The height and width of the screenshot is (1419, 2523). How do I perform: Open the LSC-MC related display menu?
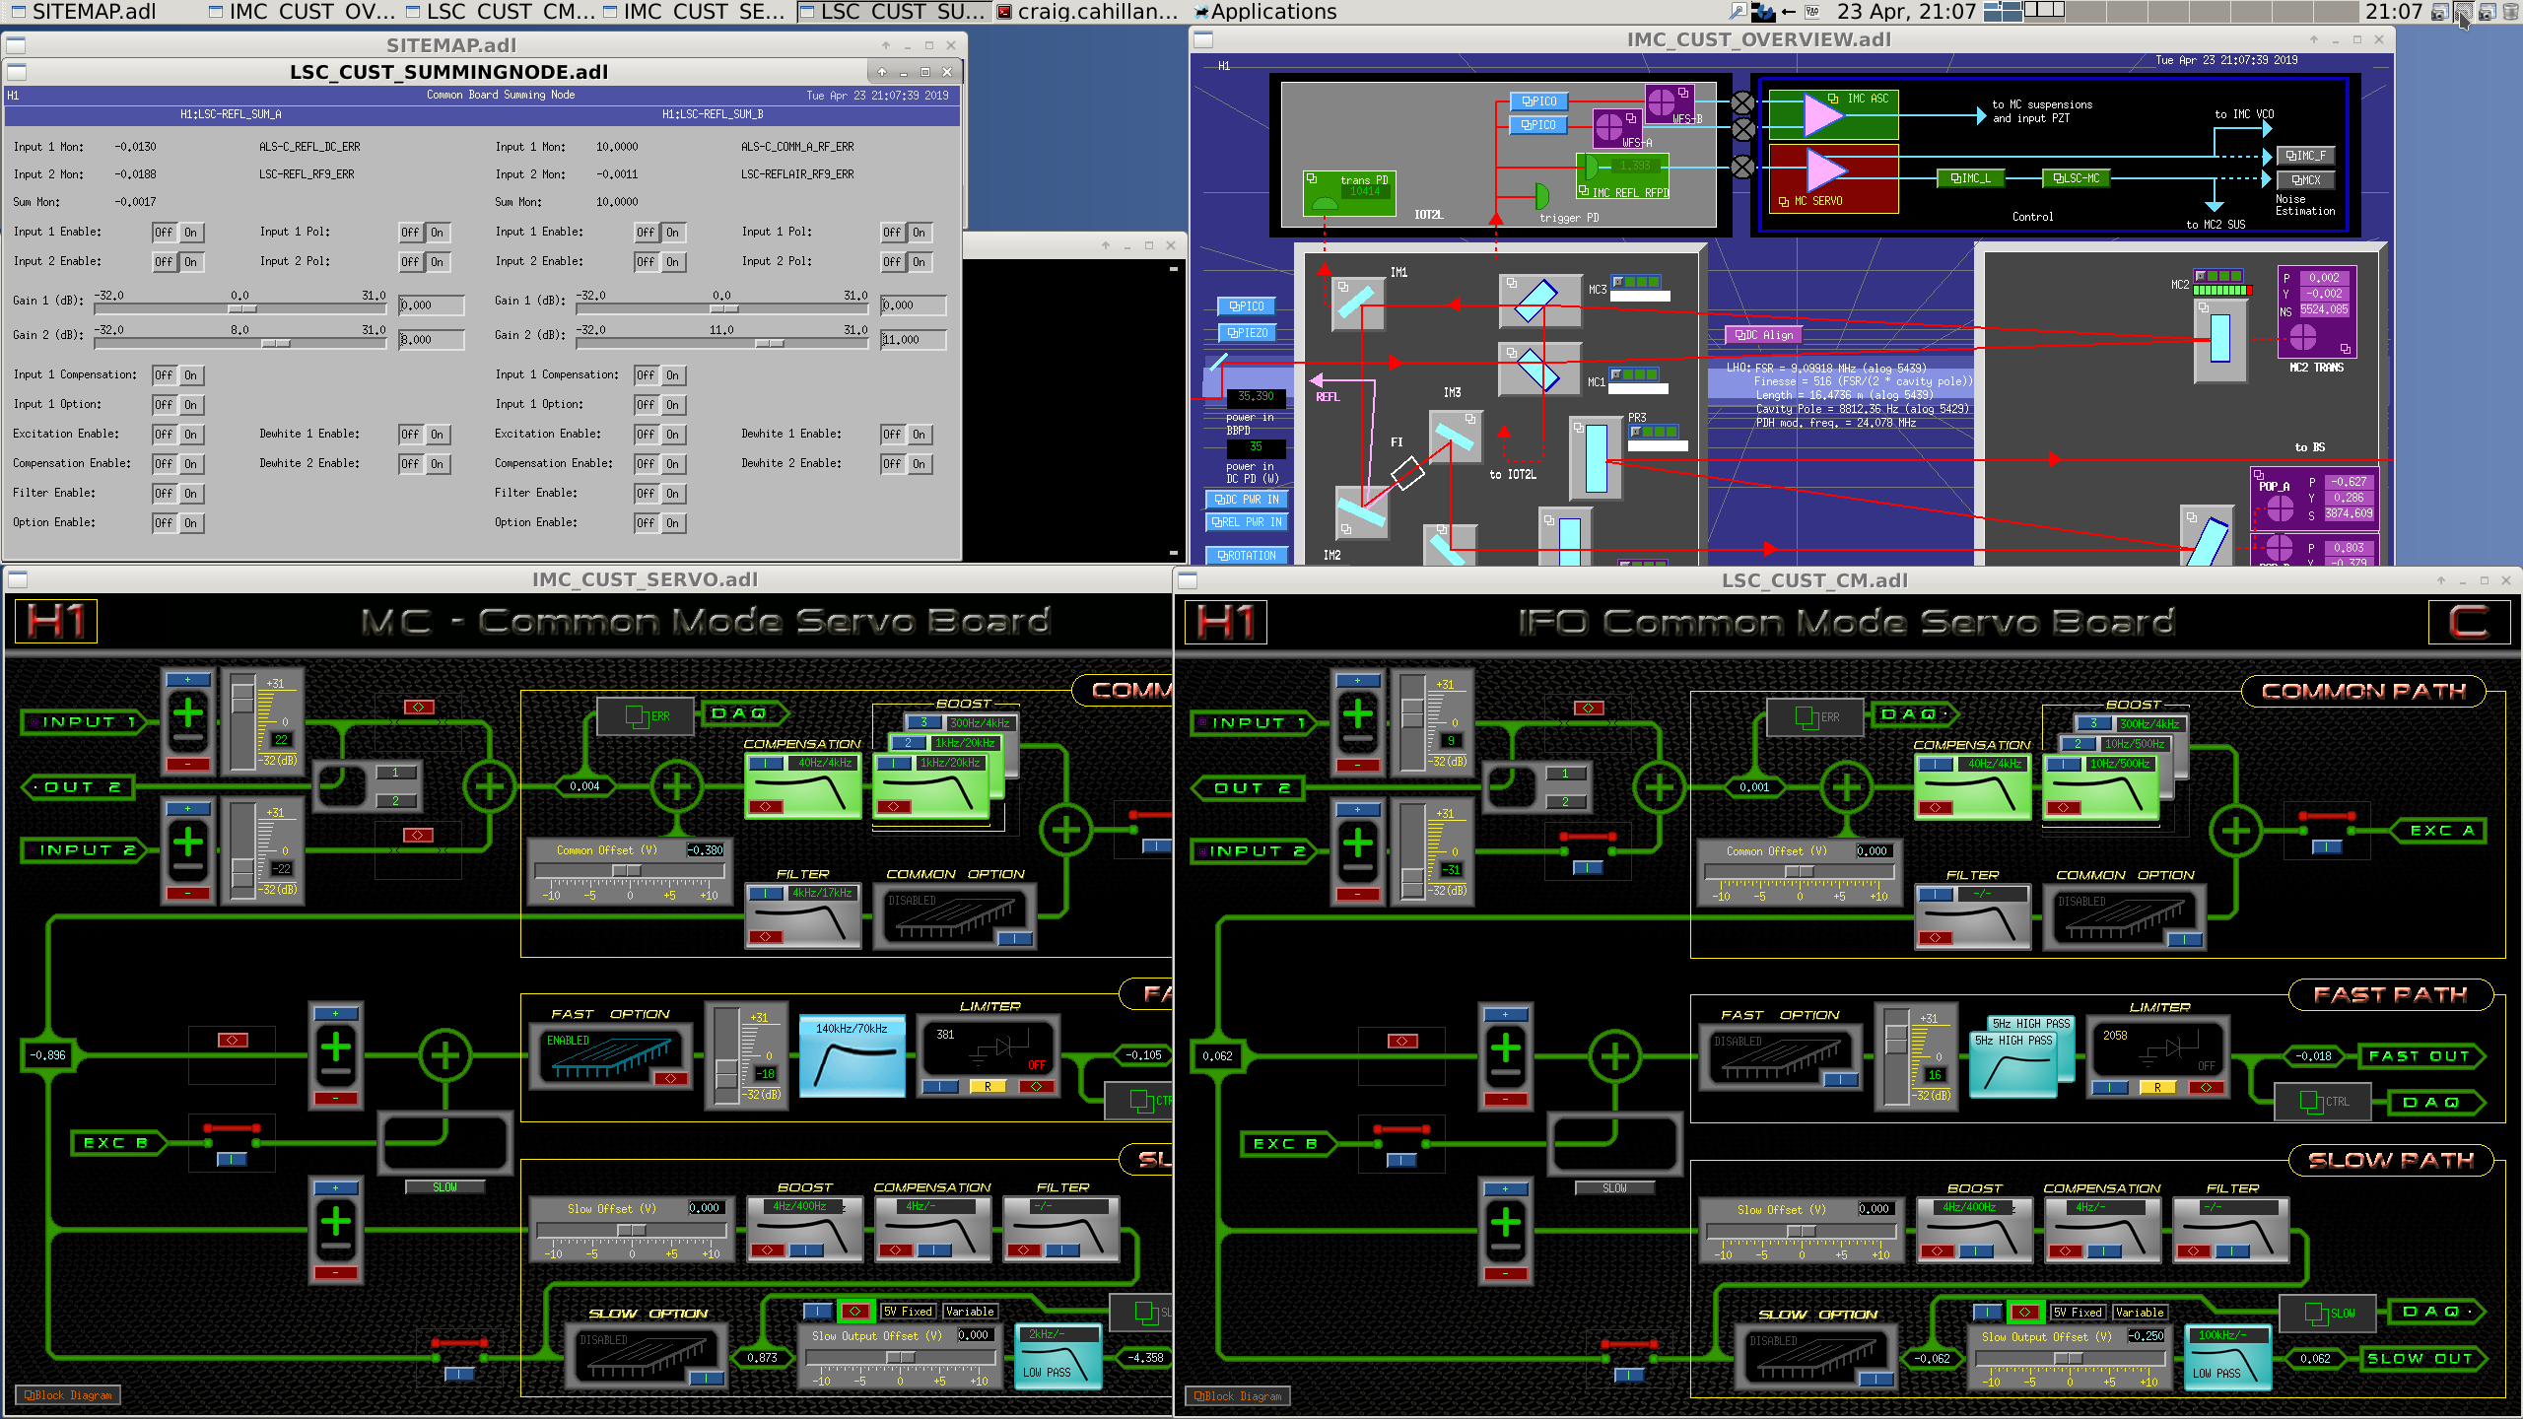(x=2076, y=178)
